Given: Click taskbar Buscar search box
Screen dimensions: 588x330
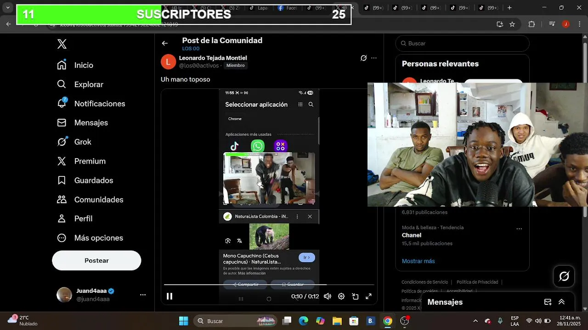Looking at the screenshot, I should [x=236, y=321].
